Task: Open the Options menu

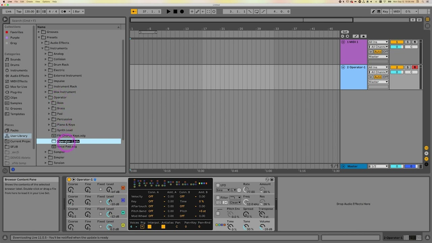Action: coord(46,1)
